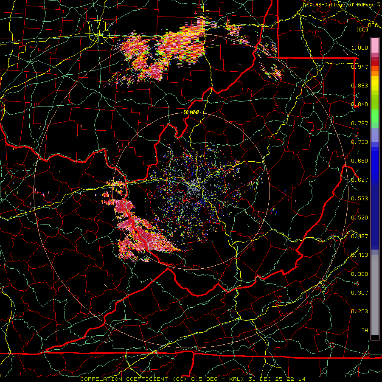Viewport: 382px width, 382px height.
Task: Select the 0.680 scale value
Action: pos(360,161)
